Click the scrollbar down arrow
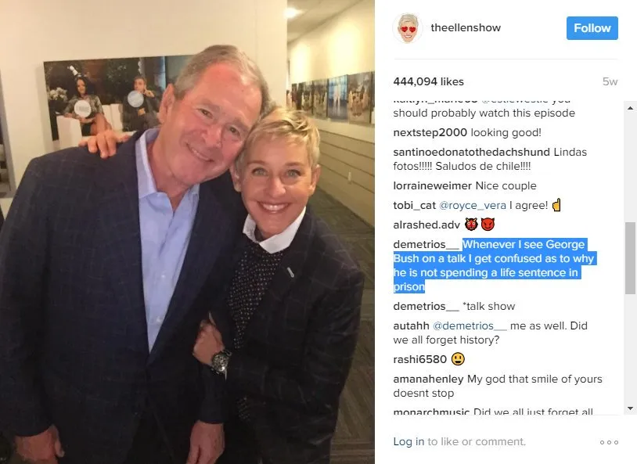Viewport: 637px width, 464px height. (x=630, y=408)
